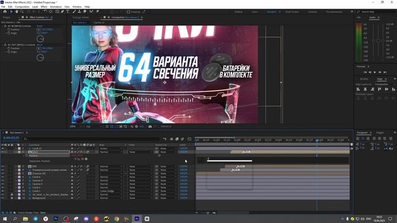Select the Small Screen workspace
Viewport: 397px width, 223px height.
292,12
